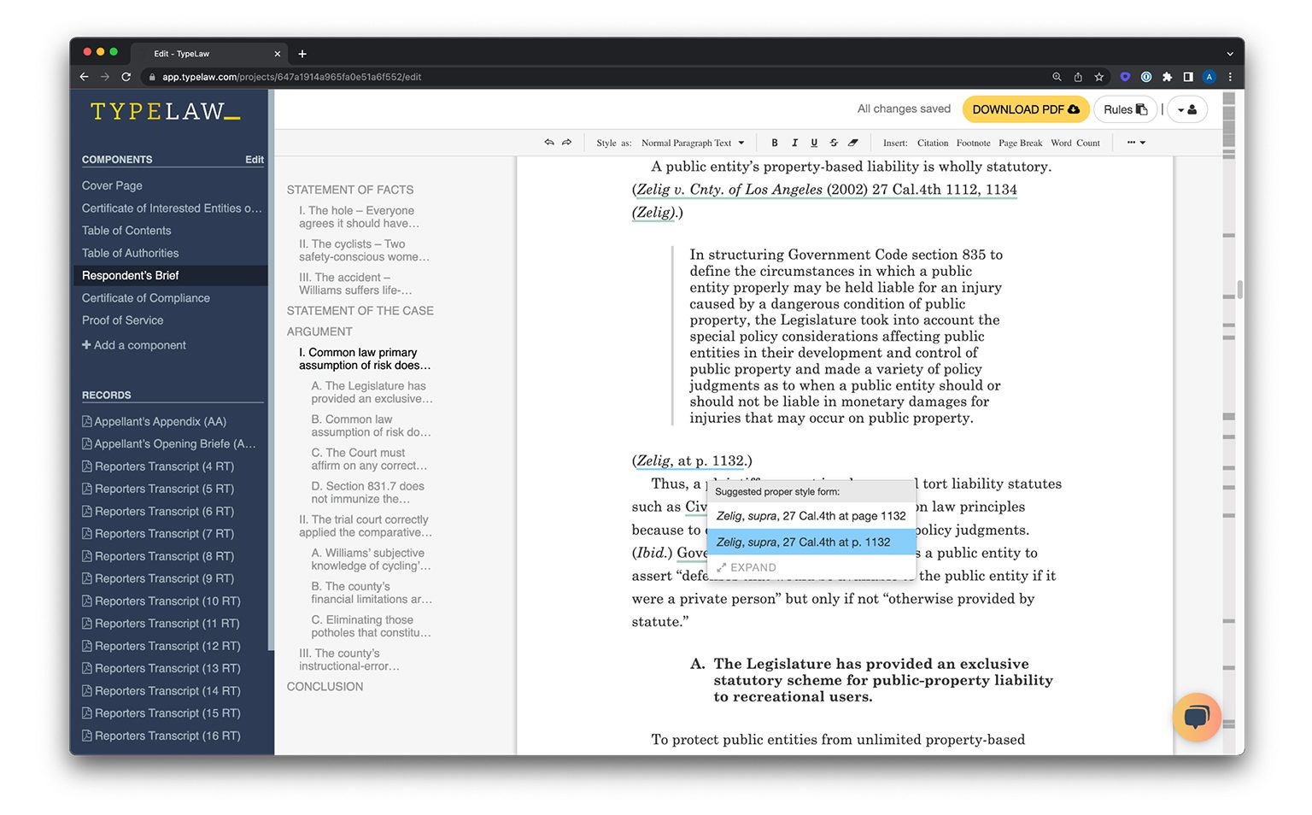The height and width of the screenshot is (815, 1312).
Task: Open the user account dropdown
Action: (x=1187, y=109)
